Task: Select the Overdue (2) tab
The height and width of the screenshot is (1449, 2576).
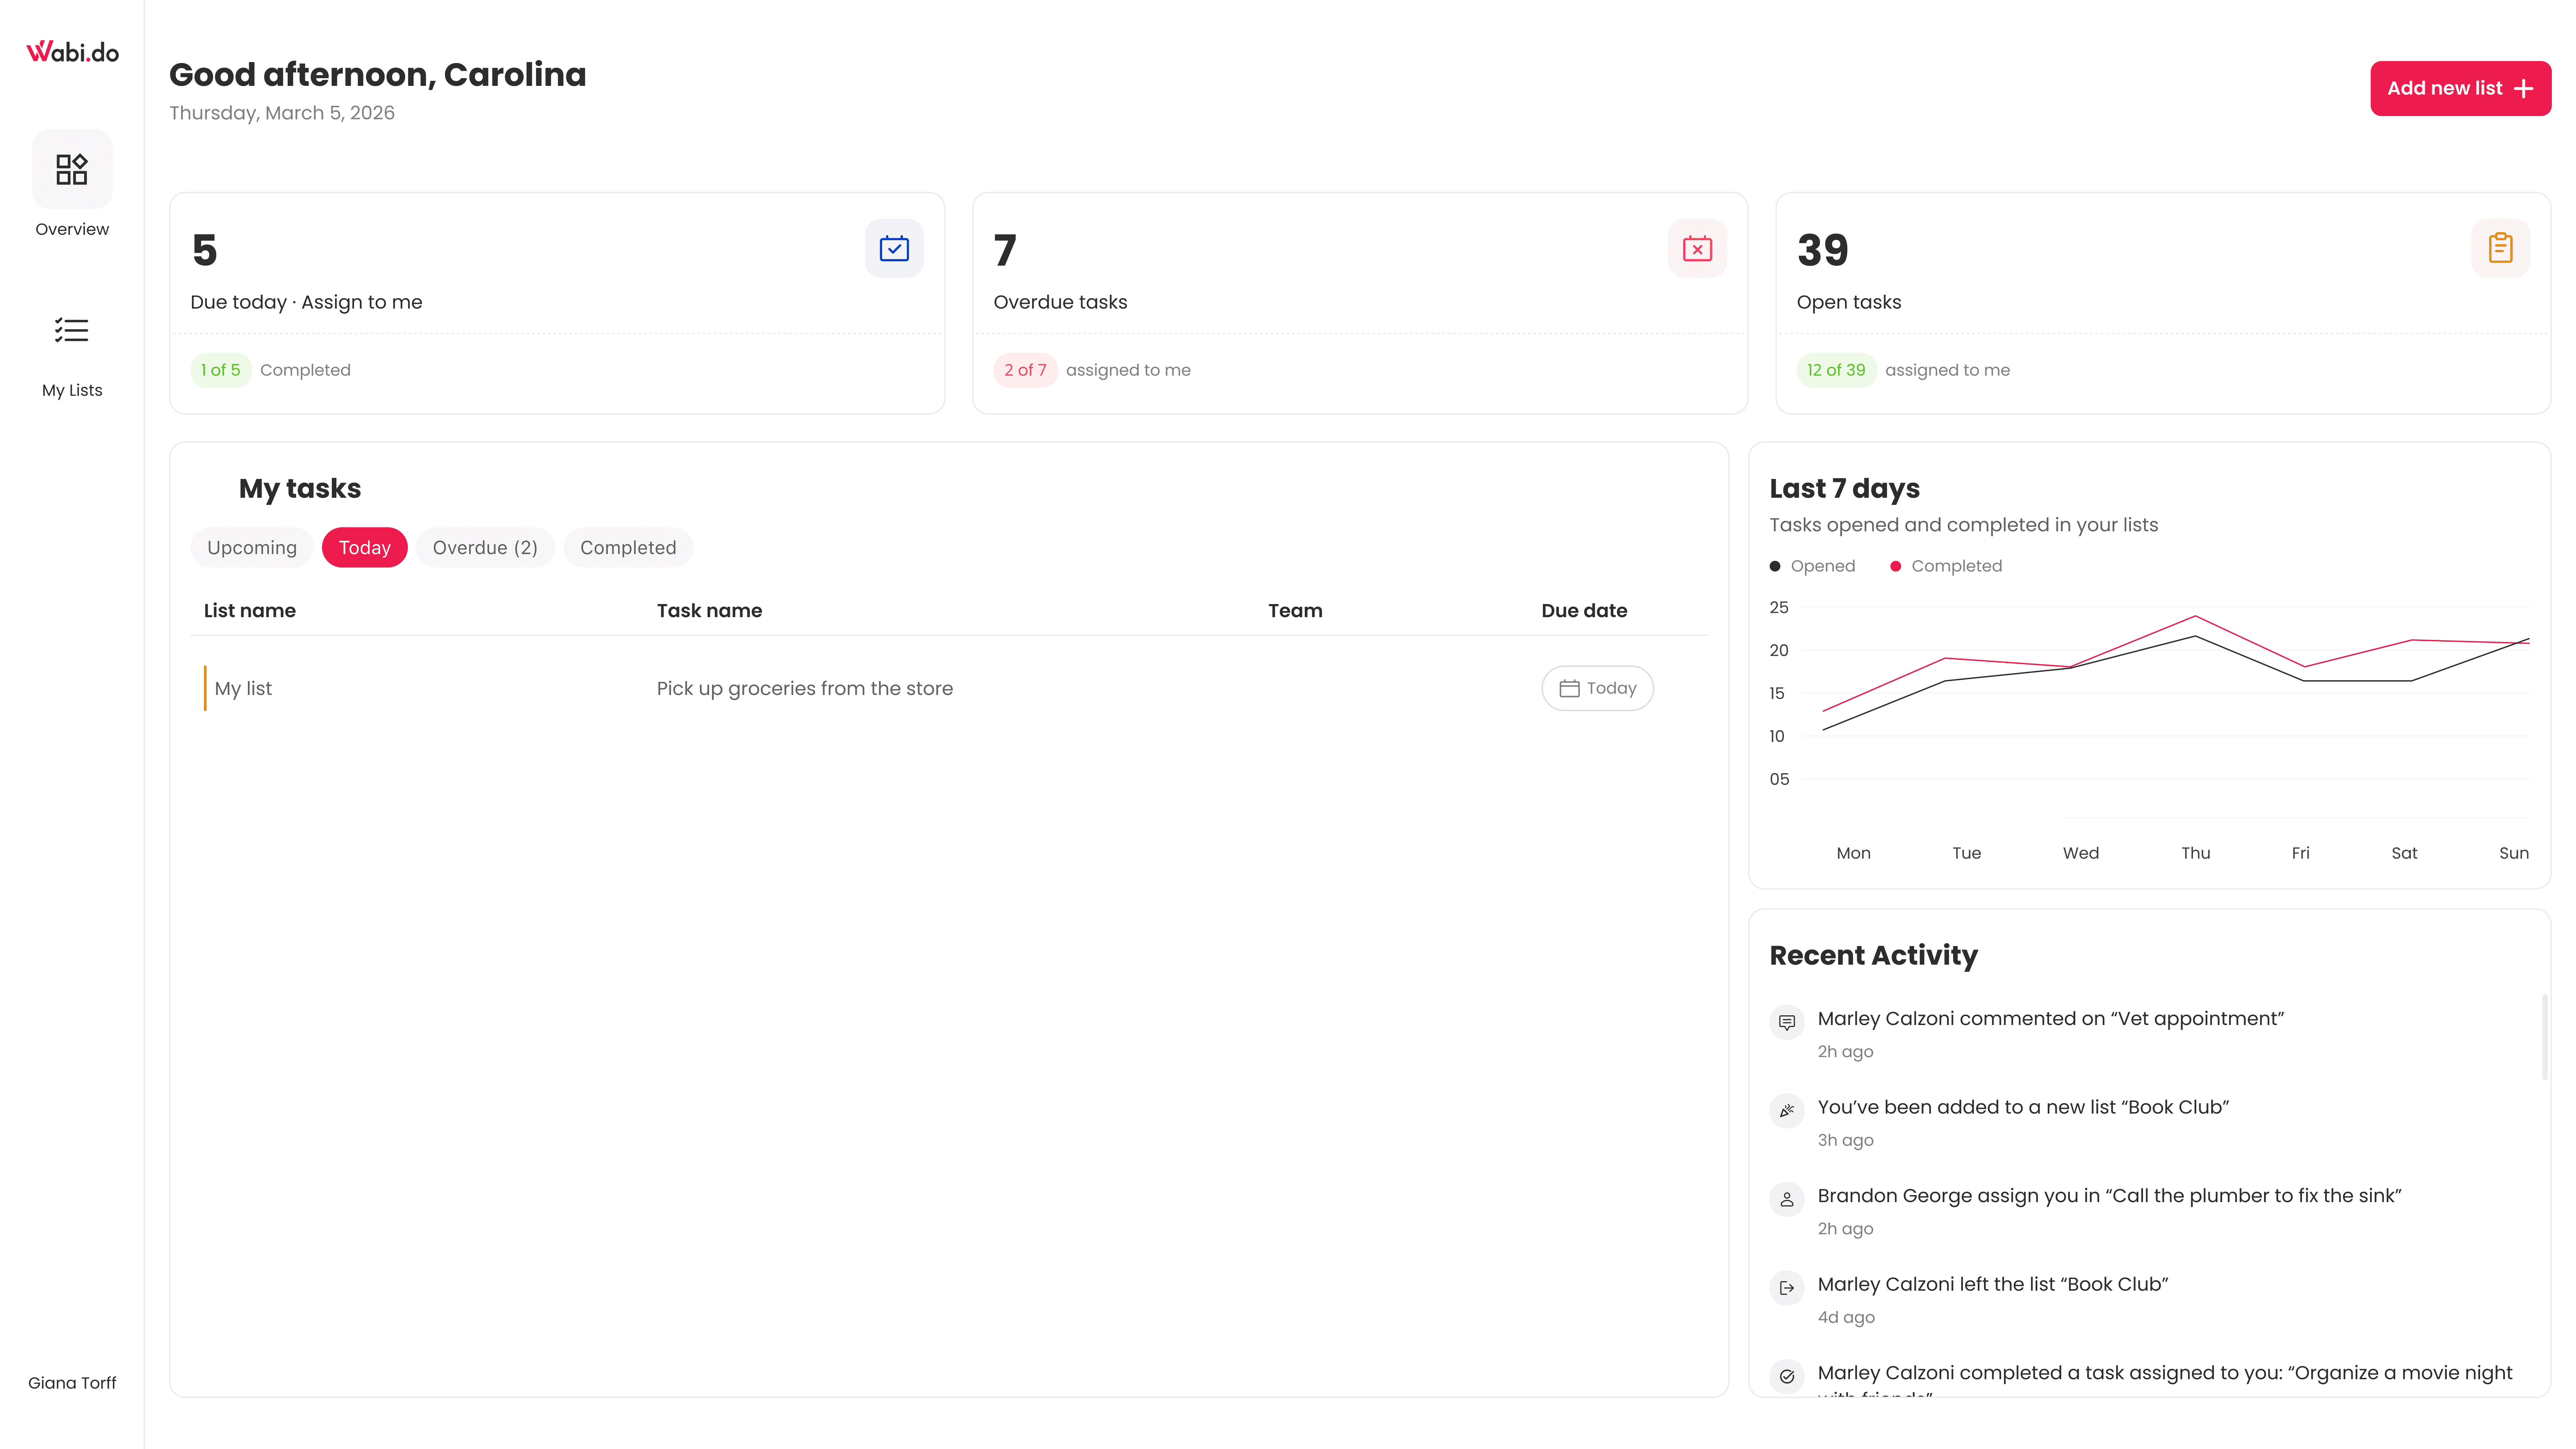Action: coord(485,547)
